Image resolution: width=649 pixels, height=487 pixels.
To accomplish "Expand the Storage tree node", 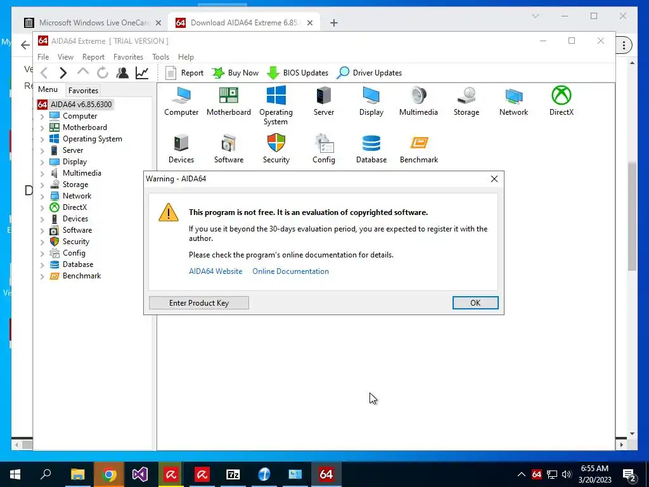I will [x=42, y=185].
